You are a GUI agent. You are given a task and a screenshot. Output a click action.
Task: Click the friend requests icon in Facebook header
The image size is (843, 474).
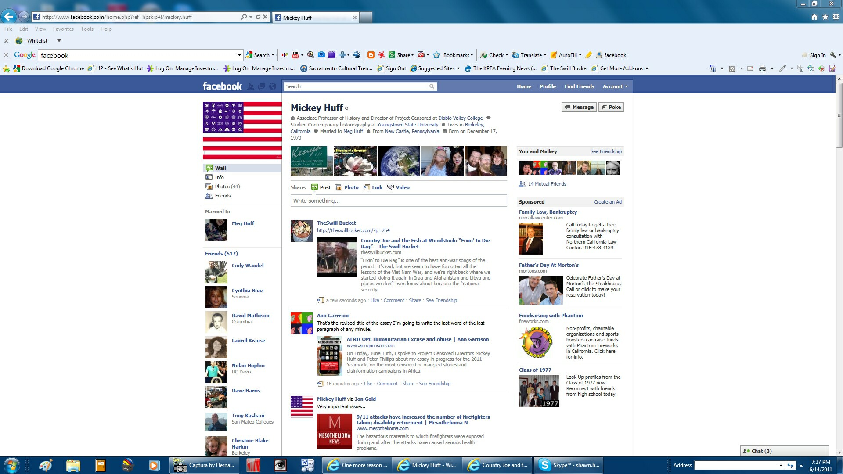click(x=251, y=86)
